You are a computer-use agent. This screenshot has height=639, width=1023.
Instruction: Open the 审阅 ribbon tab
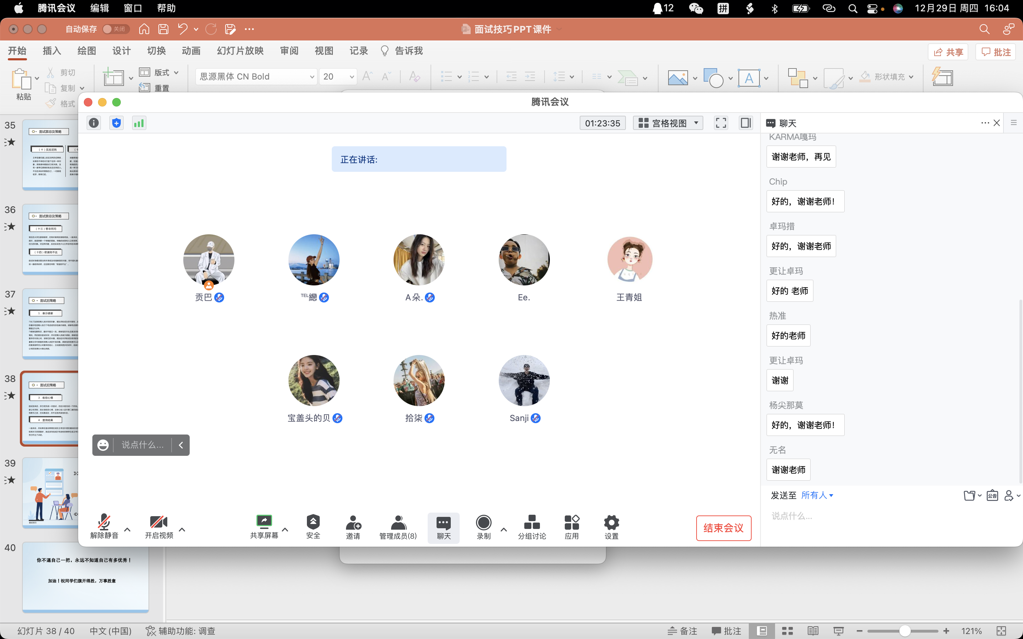(289, 51)
